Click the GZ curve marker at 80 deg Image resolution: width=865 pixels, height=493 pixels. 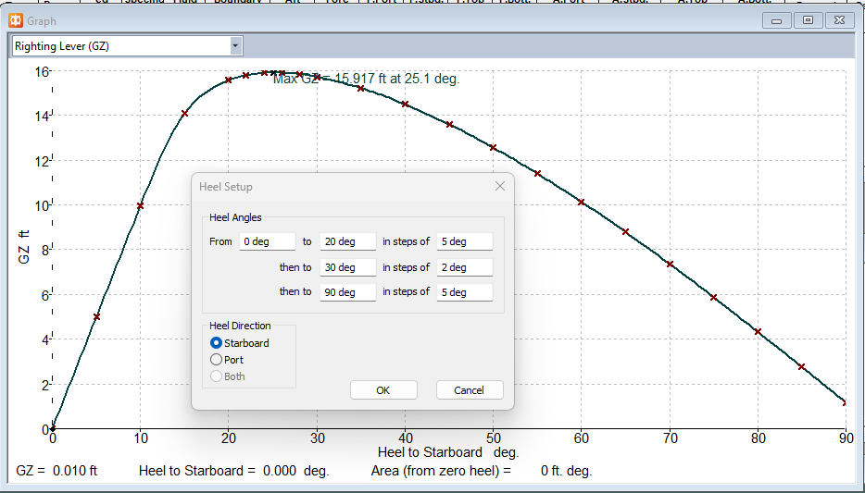tap(758, 332)
